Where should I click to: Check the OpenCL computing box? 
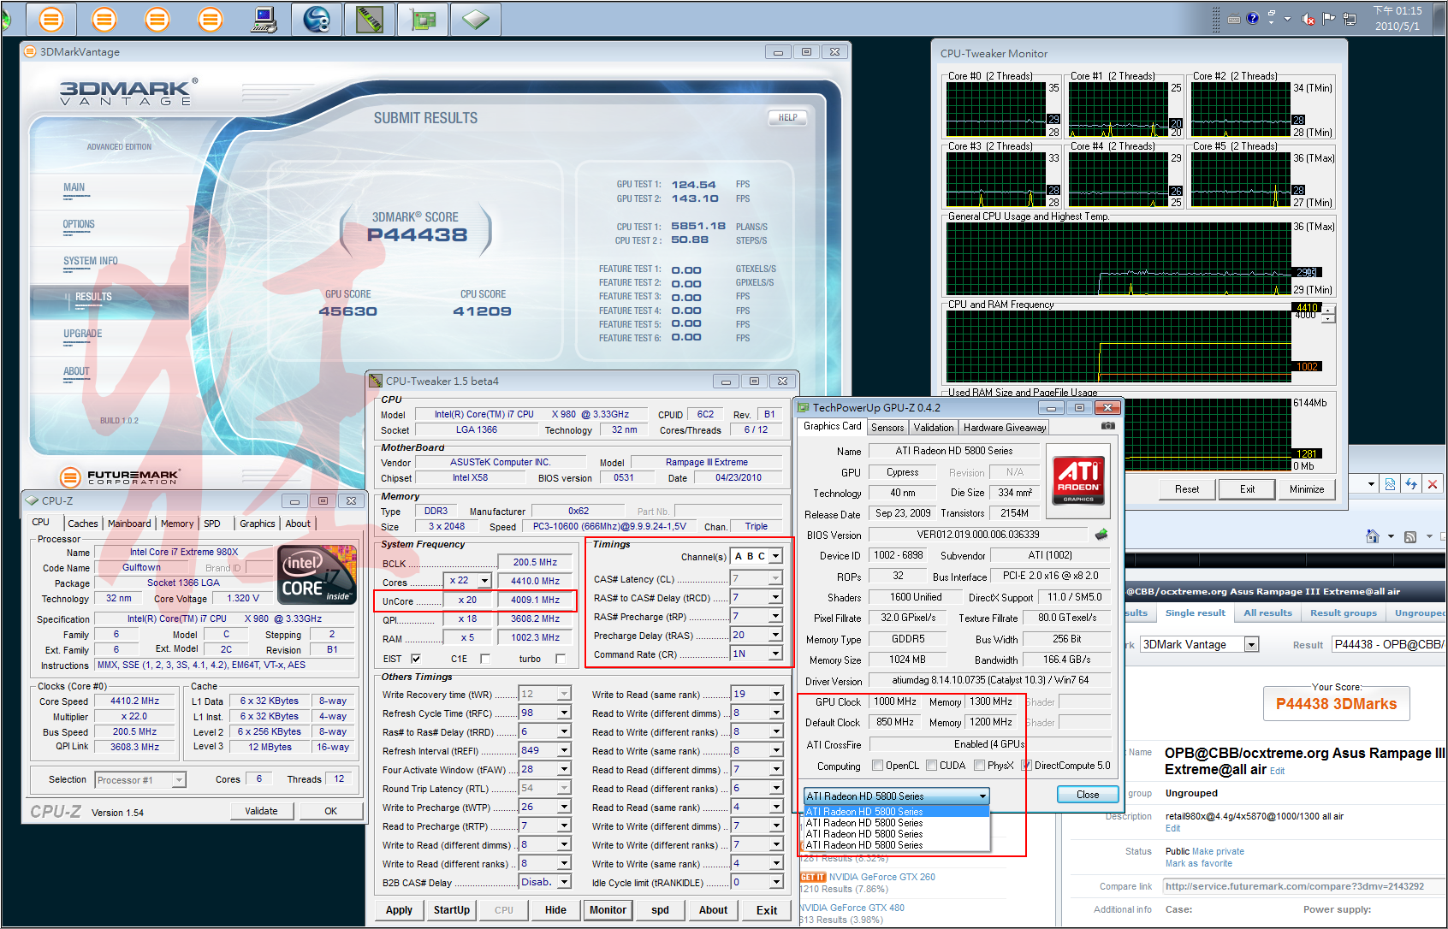(x=877, y=766)
